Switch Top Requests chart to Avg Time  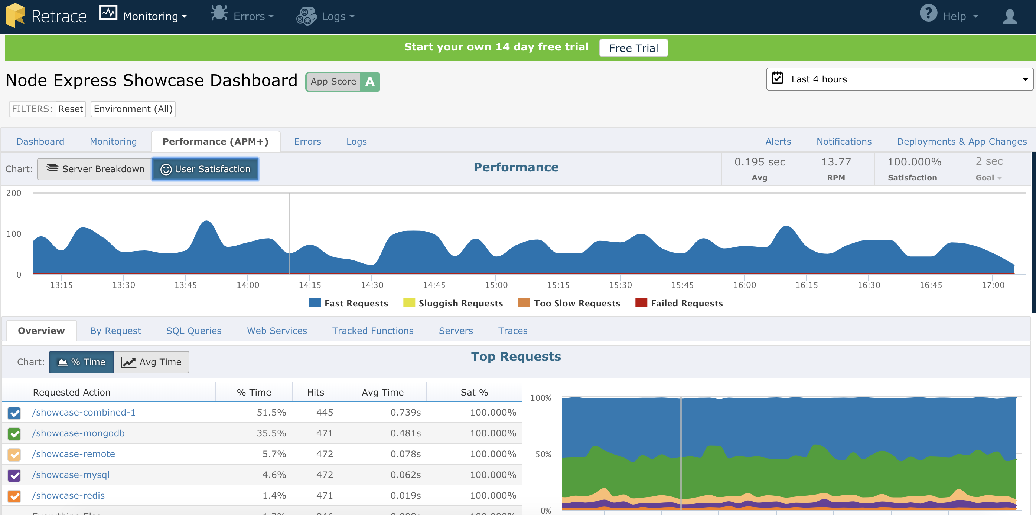pyautogui.click(x=151, y=362)
